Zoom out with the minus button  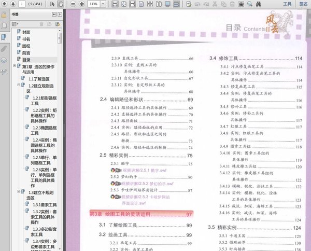pos(73,4)
